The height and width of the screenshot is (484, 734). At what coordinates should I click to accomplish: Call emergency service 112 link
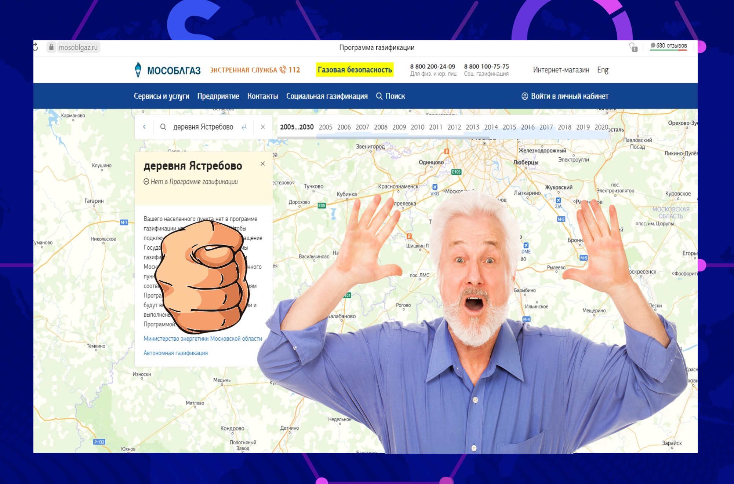click(255, 70)
